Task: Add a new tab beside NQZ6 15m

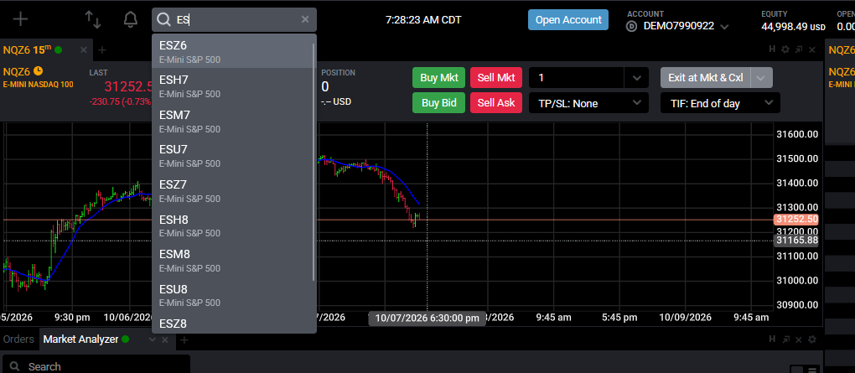Action: point(101,50)
